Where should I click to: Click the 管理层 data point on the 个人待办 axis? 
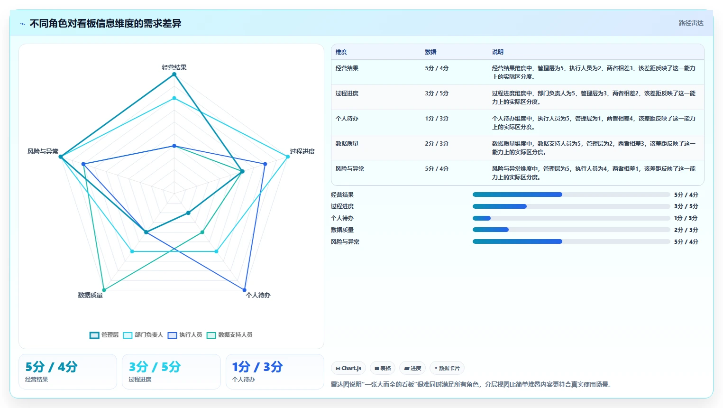click(188, 213)
